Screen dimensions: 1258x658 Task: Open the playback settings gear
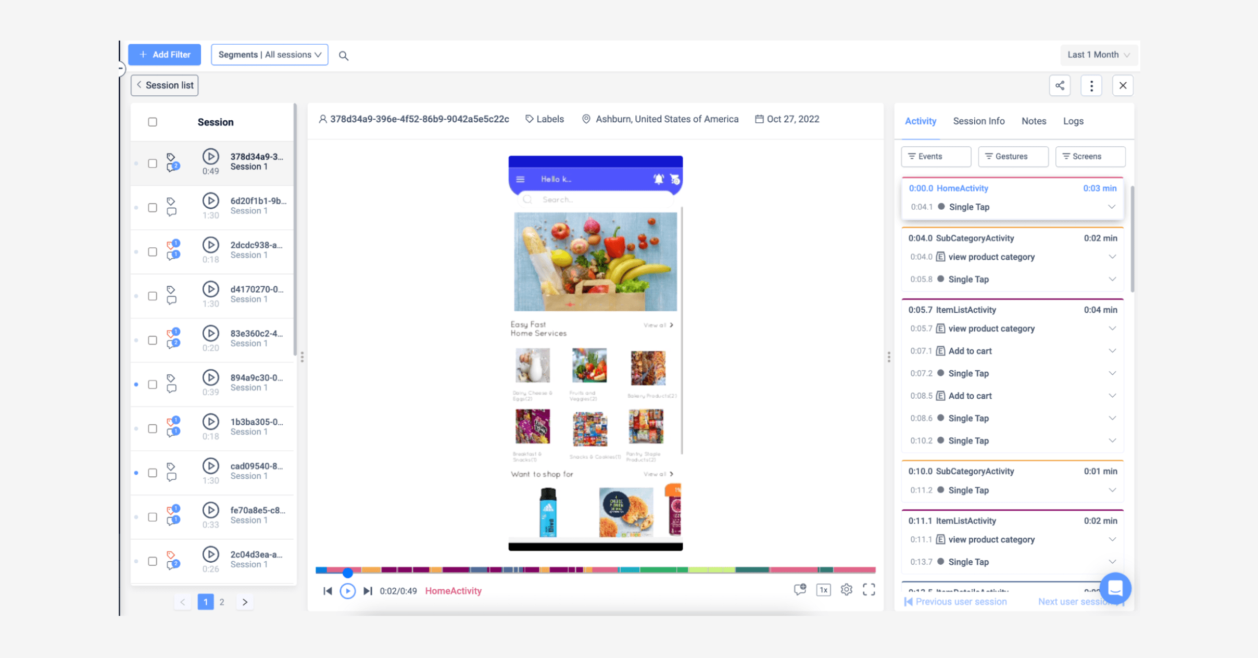pos(847,590)
